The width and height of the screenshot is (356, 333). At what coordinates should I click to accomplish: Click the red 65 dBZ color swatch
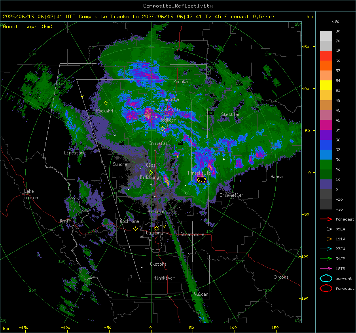(x=326, y=55)
